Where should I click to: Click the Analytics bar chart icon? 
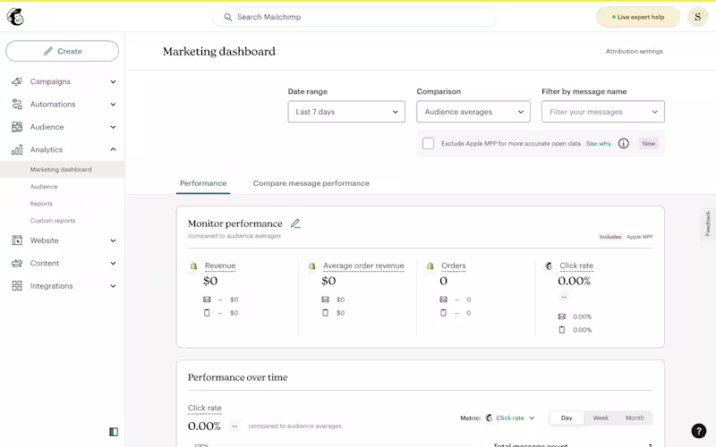tap(17, 149)
